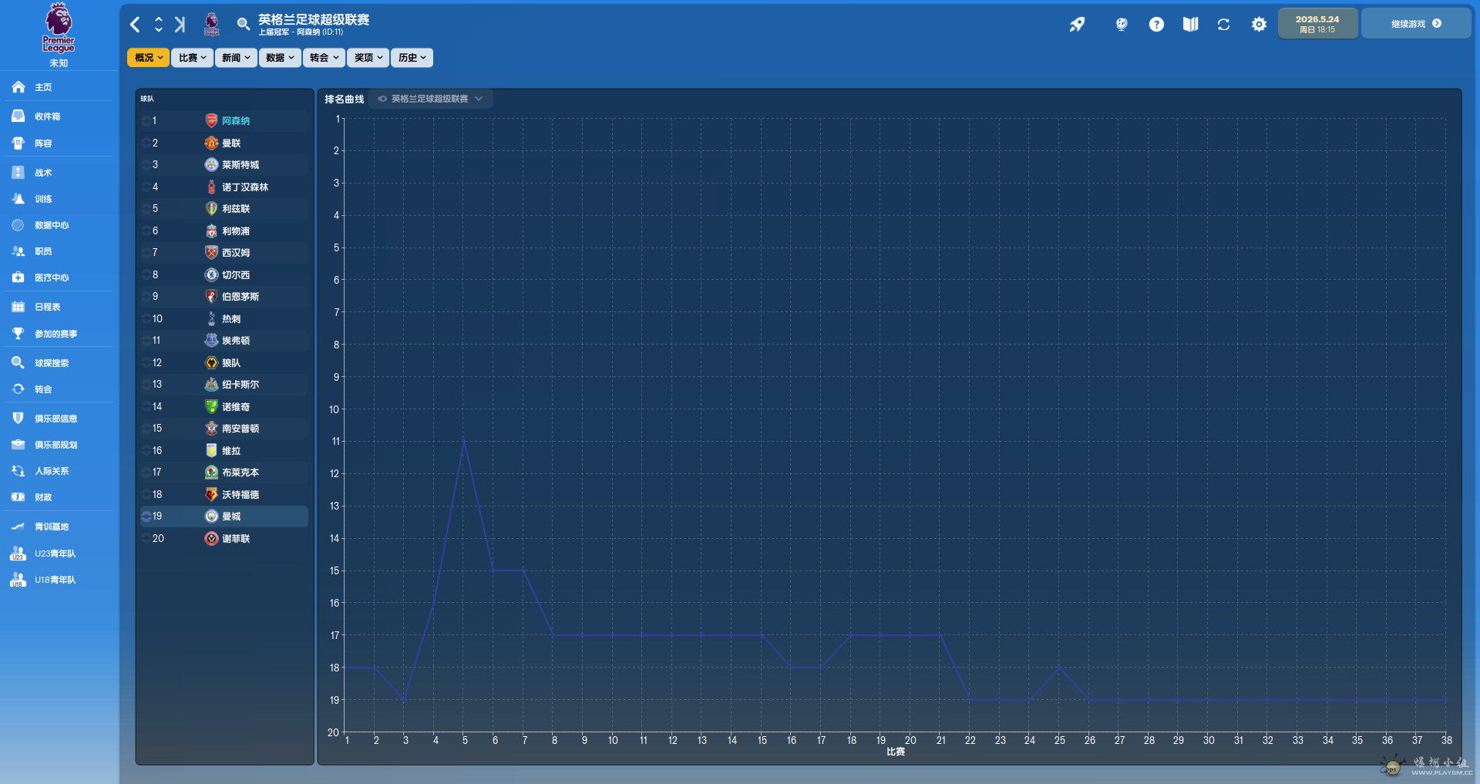Click the magnifier search icon beside league title

pos(243,25)
